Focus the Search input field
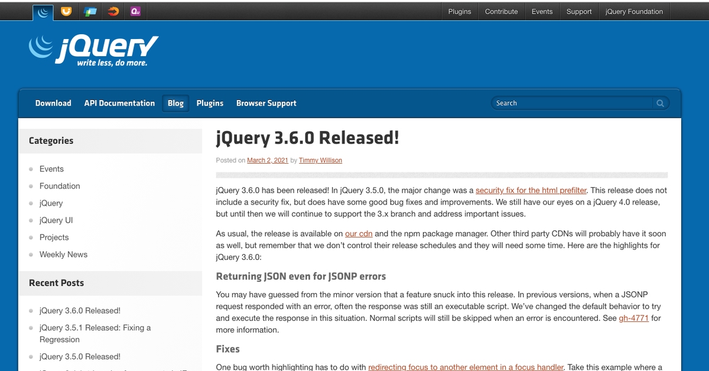709x371 pixels. pyautogui.click(x=570, y=103)
